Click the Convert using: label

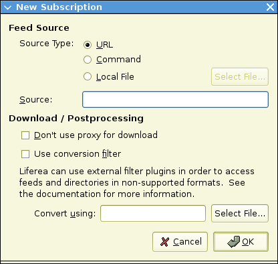coord(65,214)
